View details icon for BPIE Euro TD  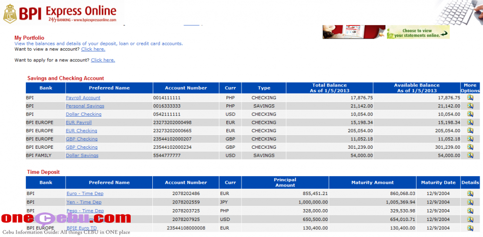pos(470,228)
